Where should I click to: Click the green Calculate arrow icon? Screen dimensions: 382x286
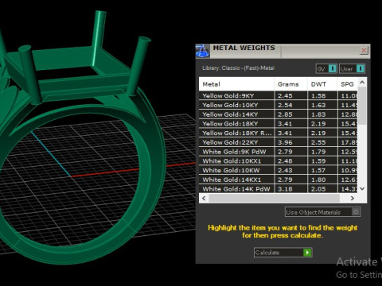click(x=307, y=253)
